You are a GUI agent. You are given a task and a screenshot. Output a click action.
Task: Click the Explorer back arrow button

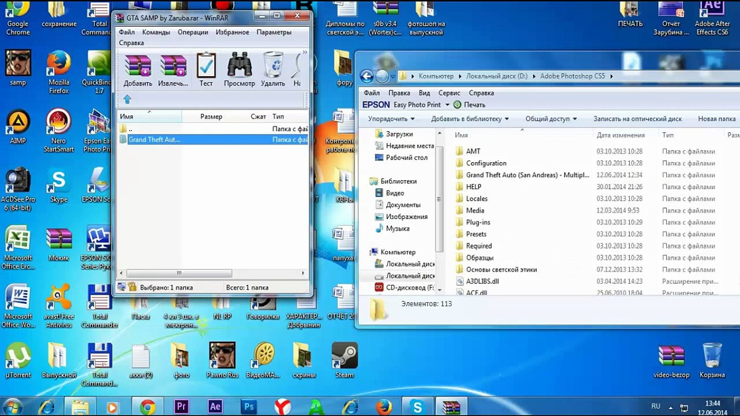point(367,76)
